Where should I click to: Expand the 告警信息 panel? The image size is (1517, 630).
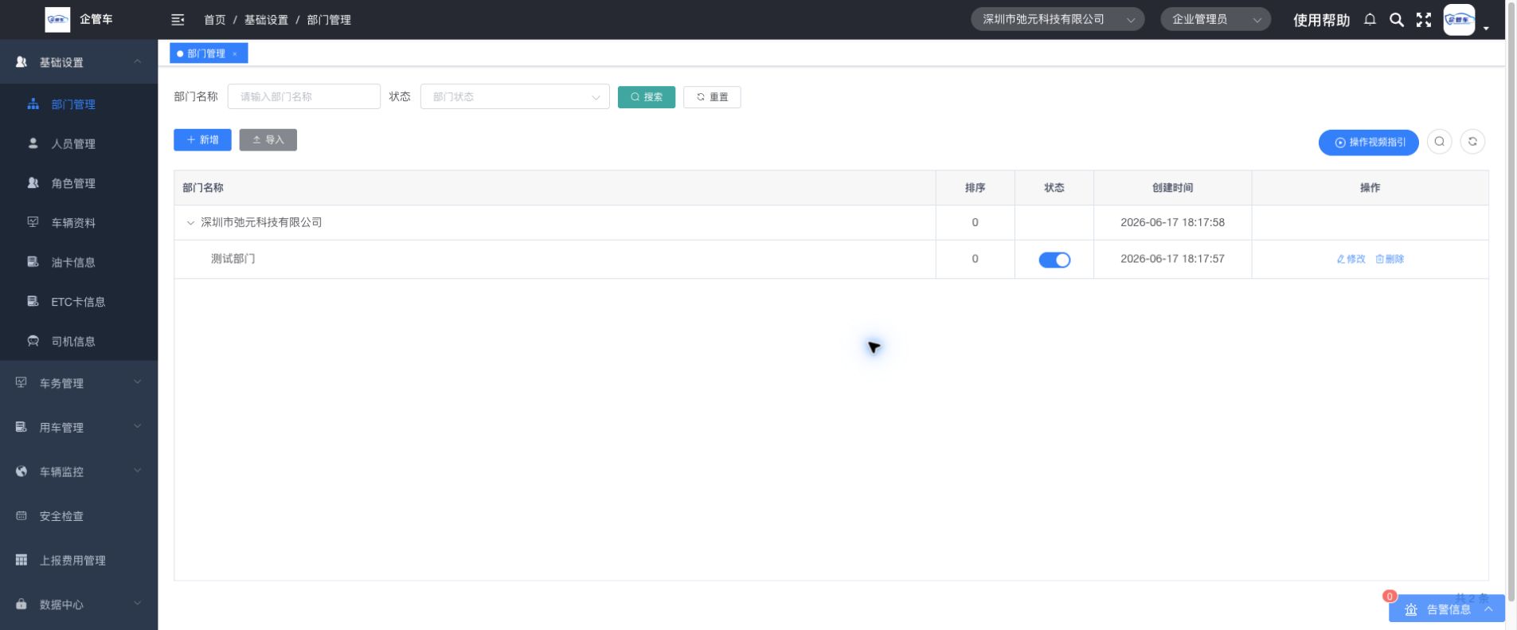click(1446, 609)
